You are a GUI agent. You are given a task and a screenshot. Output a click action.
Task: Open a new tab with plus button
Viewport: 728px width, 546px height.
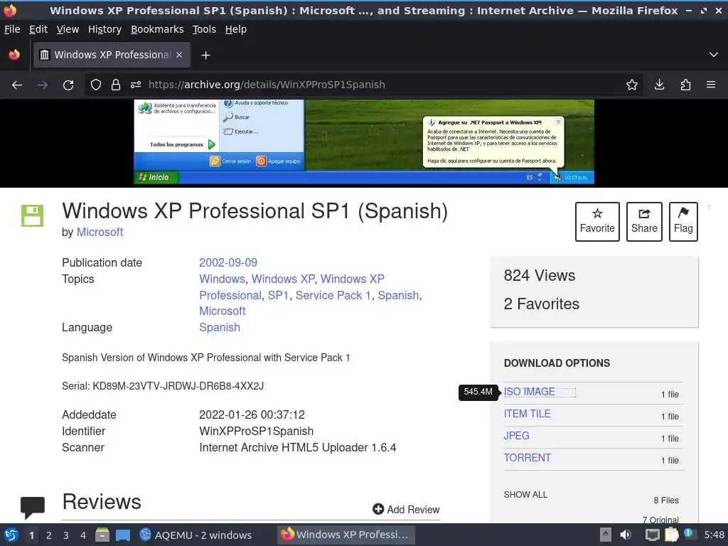pos(205,55)
